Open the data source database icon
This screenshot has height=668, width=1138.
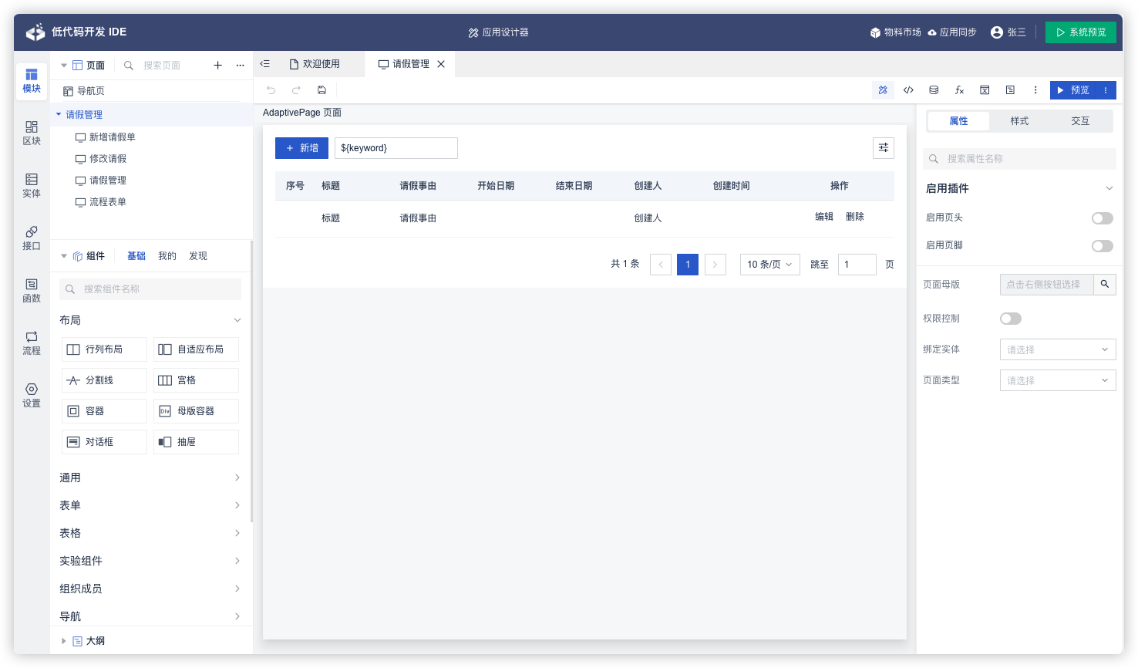click(x=934, y=90)
